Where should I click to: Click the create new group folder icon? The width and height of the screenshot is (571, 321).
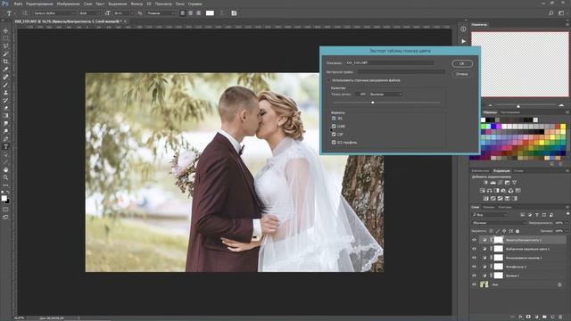(x=544, y=317)
